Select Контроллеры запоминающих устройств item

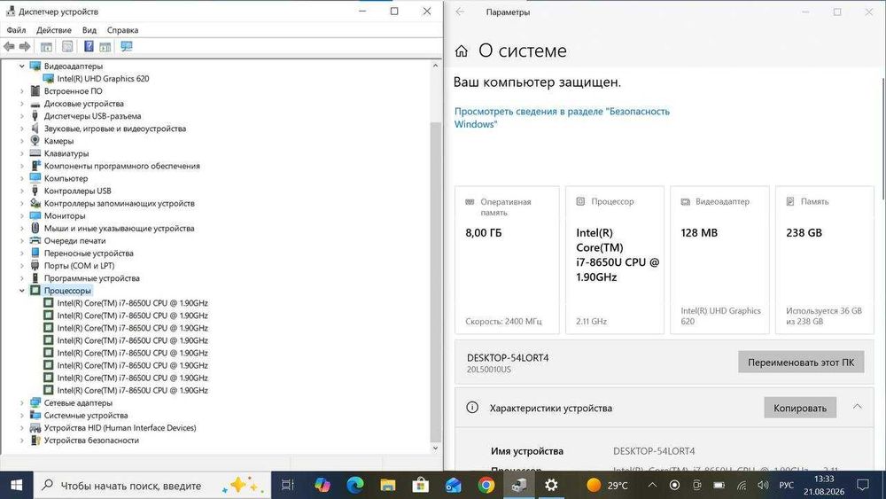[120, 203]
